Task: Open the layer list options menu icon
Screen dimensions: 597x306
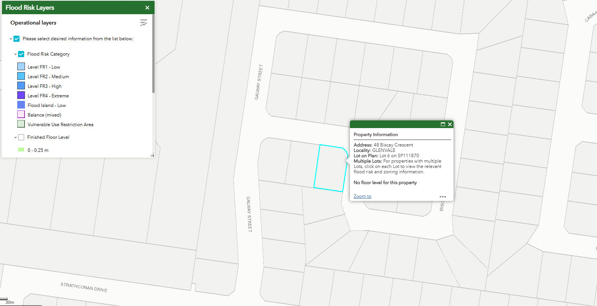Action: 143,23
